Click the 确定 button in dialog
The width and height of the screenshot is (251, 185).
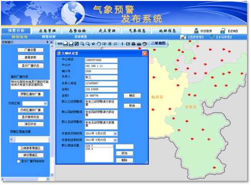pos(132,96)
